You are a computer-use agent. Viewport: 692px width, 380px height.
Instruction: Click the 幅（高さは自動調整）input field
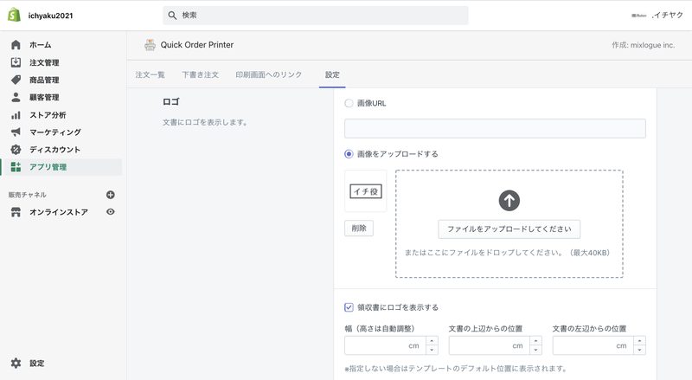(385, 345)
